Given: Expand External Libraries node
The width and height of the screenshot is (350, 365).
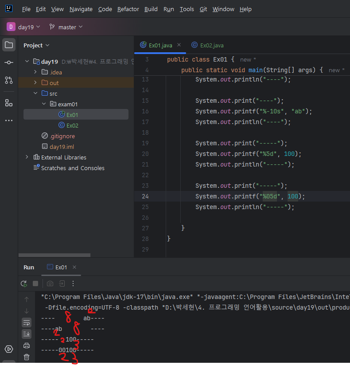Looking at the screenshot, I should 27,157.
